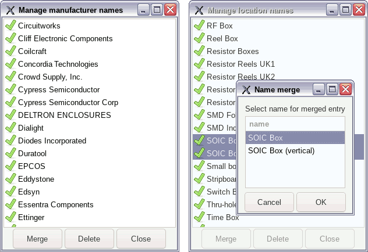Maximize the Name merge dialog
The height and width of the screenshot is (252, 368).
click(x=332, y=89)
